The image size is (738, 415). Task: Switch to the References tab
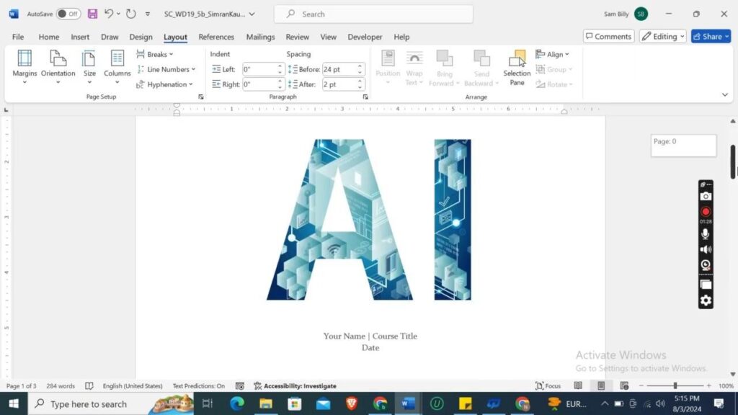216,37
